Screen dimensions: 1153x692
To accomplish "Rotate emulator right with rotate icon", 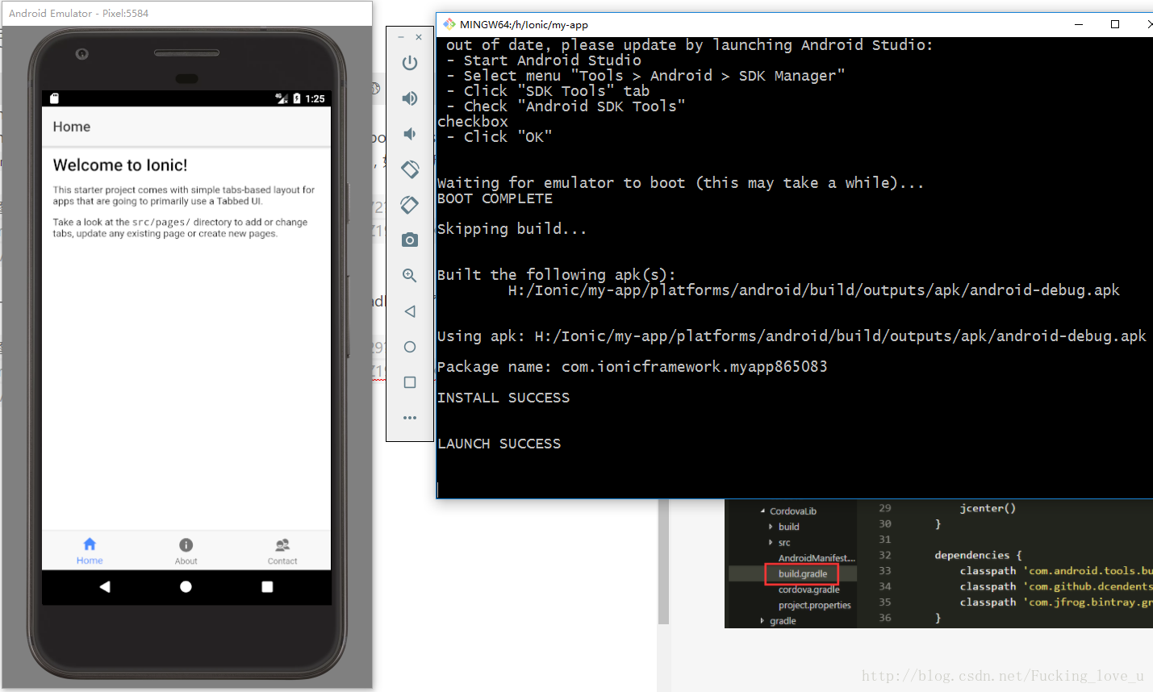I will [x=410, y=205].
